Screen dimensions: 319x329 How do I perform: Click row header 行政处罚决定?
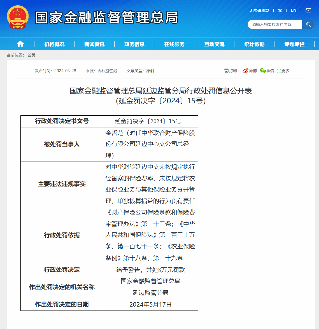(62, 270)
